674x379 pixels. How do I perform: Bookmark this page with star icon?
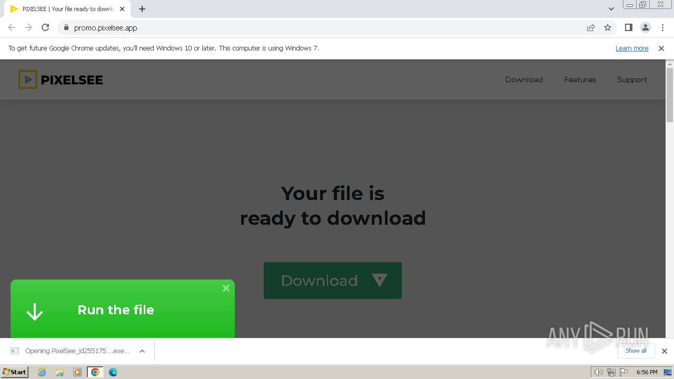pyautogui.click(x=608, y=27)
